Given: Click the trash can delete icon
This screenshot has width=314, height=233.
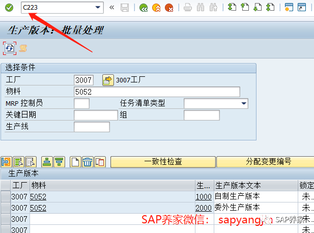Looking at the screenshot, I should pos(88,162).
